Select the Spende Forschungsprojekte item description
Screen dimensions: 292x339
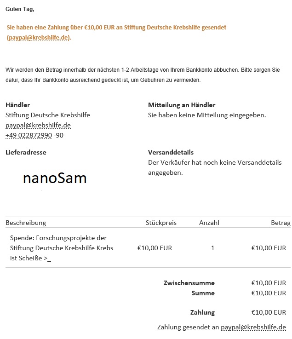coord(62,248)
